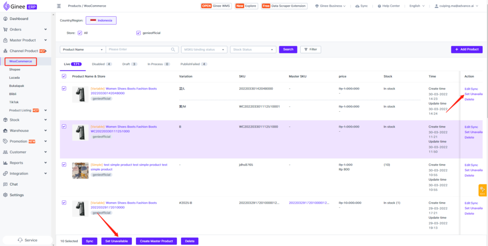The image size is (488, 246).
Task: Toggle the select-all checkbox in the table header
Action: point(64,76)
